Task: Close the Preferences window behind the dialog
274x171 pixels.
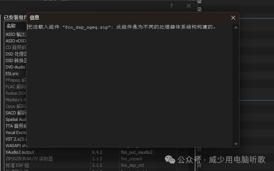Action: click(x=189, y=6)
